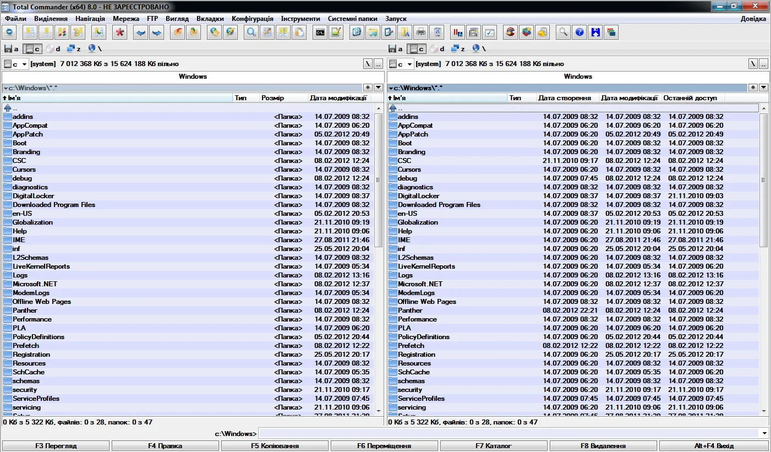The image size is (771, 452).
Task: Sort right panel by Дата створення column
Action: point(568,98)
